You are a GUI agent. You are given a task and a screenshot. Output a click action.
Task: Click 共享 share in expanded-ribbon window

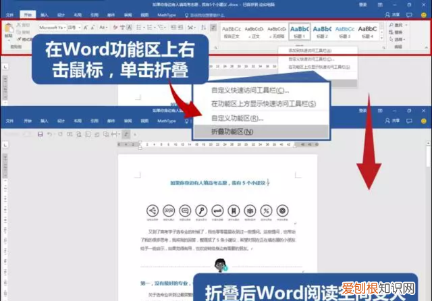(x=393, y=15)
